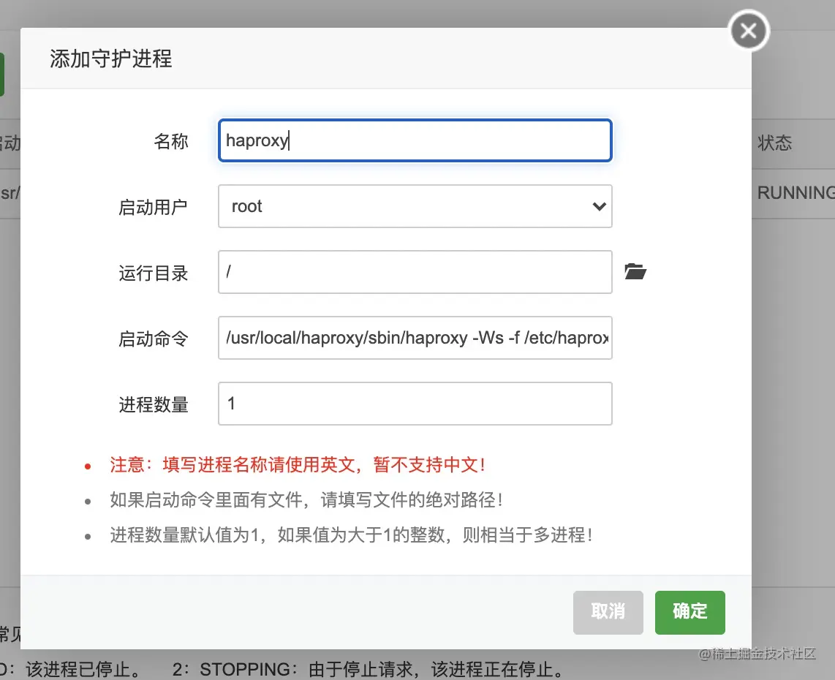The width and height of the screenshot is (835, 680).
Task: Click the note about 进程数量默认值
Action: pos(352,534)
